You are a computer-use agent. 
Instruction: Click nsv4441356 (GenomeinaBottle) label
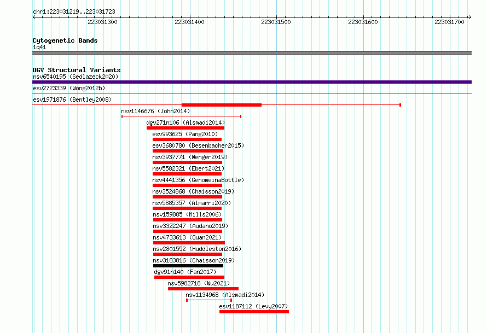tap(198, 180)
